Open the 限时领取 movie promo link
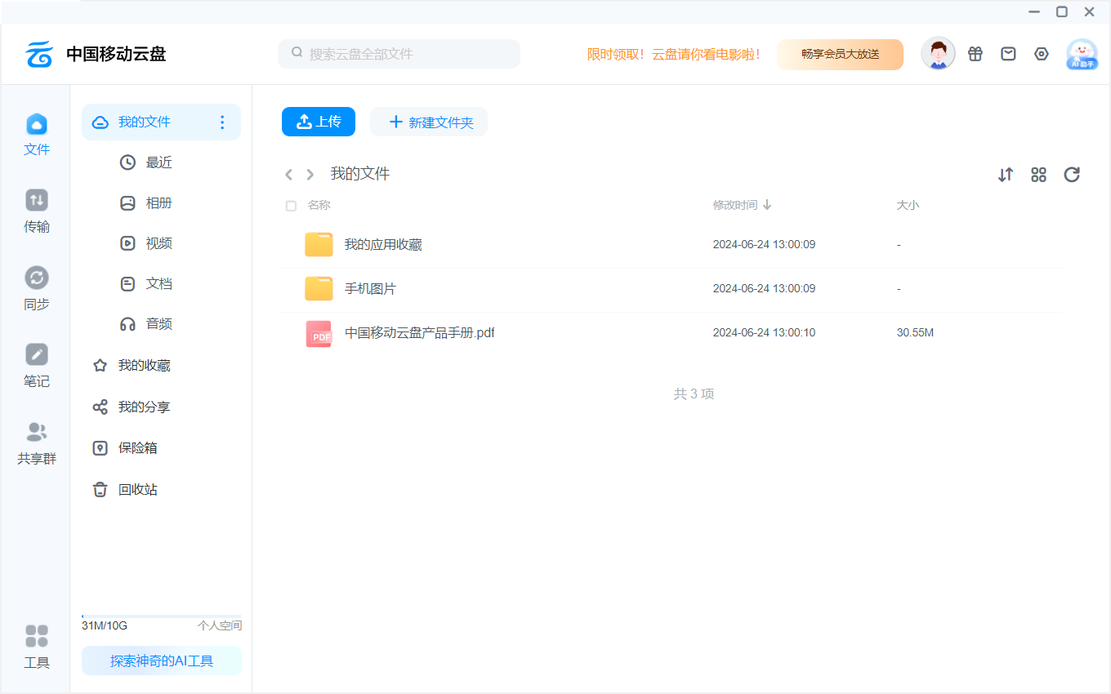 click(x=674, y=54)
